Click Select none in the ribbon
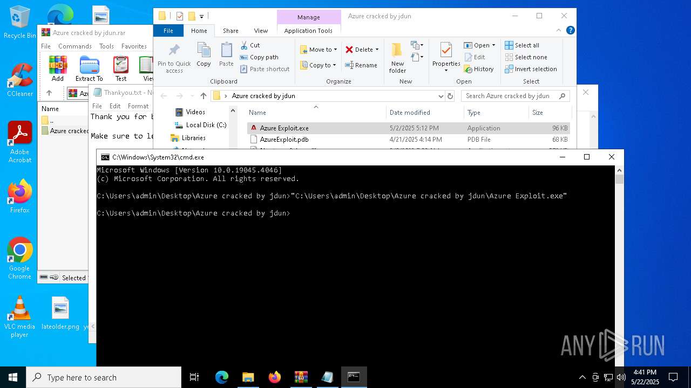This screenshot has height=388, width=691. click(526, 57)
